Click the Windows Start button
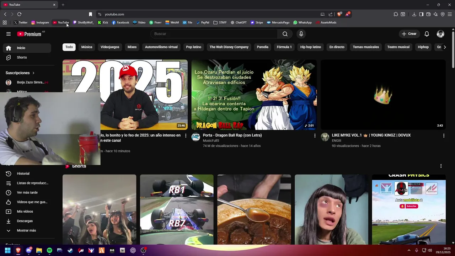The image size is (455, 256). (7, 250)
